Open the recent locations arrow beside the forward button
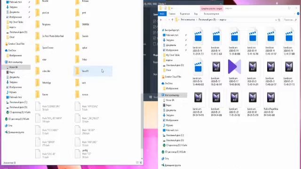This screenshot has width=301, height=169. [x=169, y=20]
